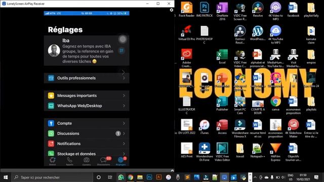This screenshot has width=324, height=182.
Task: Open Illustrator from the taskbar
Action: pos(159,177)
